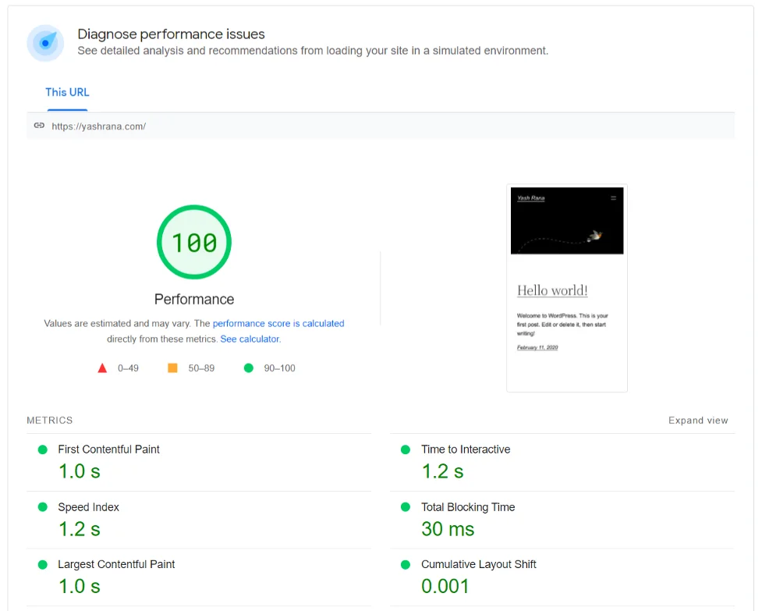Click the 90–100 legend range text
This screenshot has width=762, height=611.
point(279,368)
